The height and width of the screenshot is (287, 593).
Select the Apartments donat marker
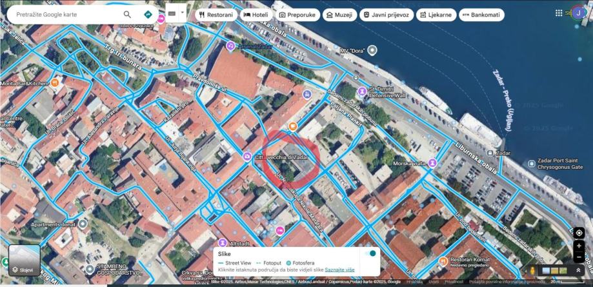coord(82,224)
